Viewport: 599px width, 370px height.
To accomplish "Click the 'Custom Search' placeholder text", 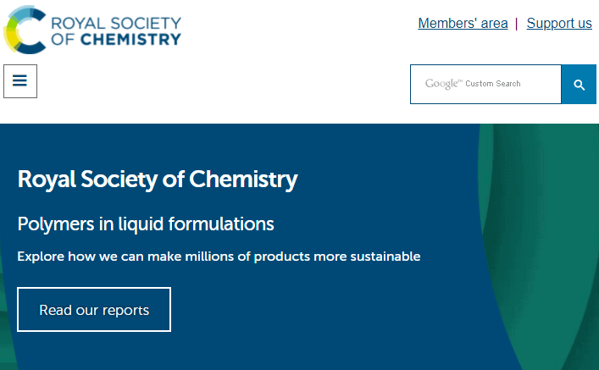I will click(493, 84).
